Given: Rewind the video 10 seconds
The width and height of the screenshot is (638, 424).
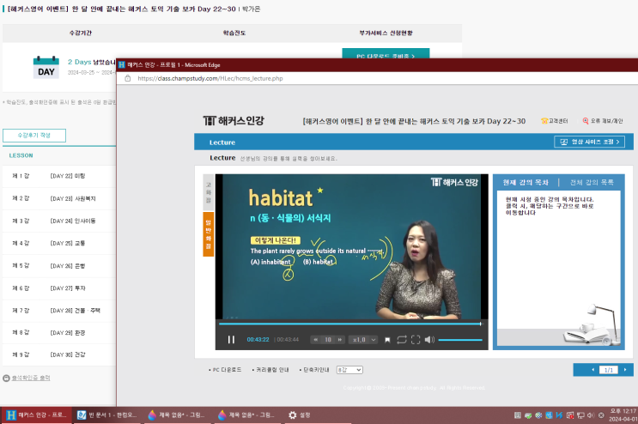Looking at the screenshot, I should (x=316, y=339).
